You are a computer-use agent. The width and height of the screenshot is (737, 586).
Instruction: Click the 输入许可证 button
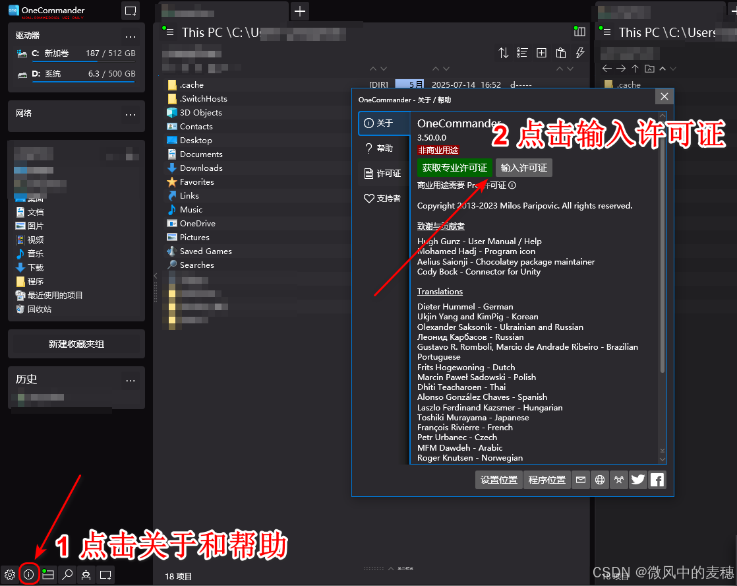(x=523, y=168)
